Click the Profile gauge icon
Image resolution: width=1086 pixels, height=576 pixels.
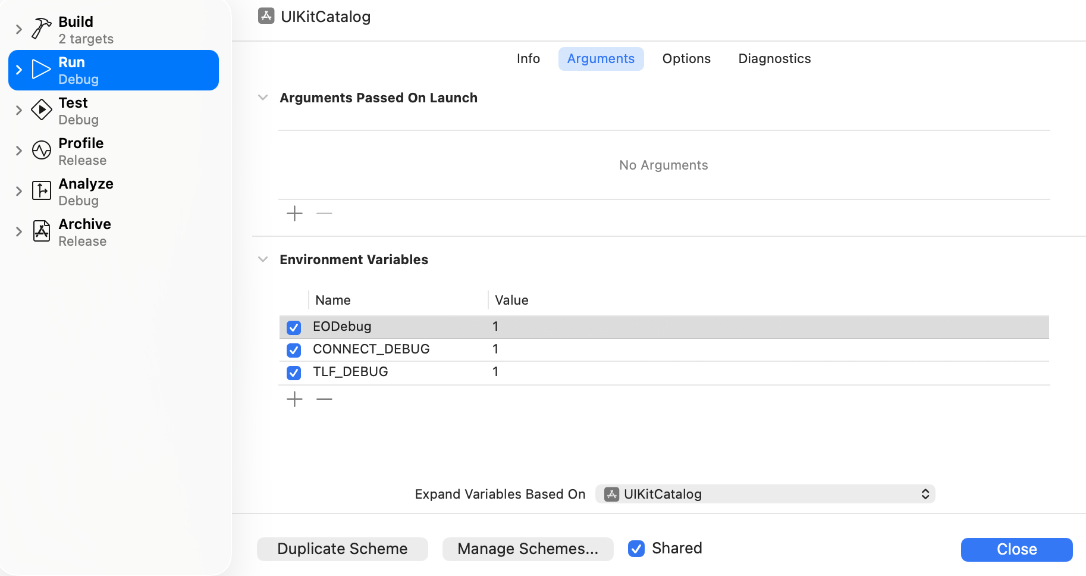41,151
